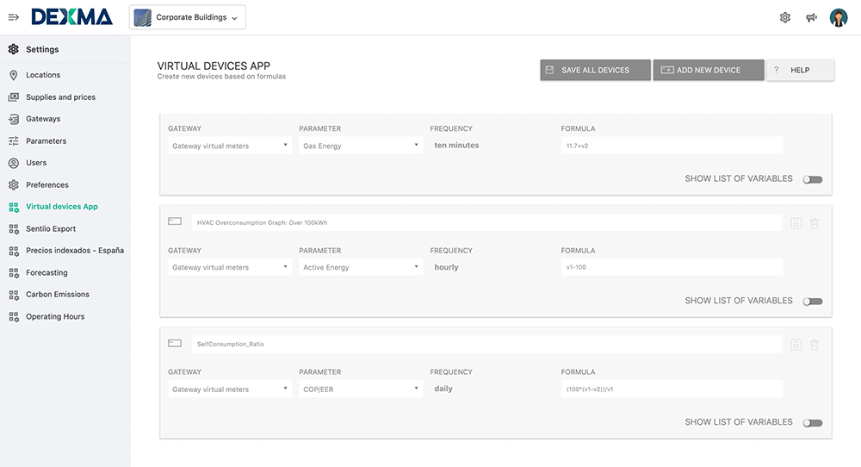Collapse the sidebar with the menu arrow icon
Viewport: 861px width, 467px height.
coord(14,17)
